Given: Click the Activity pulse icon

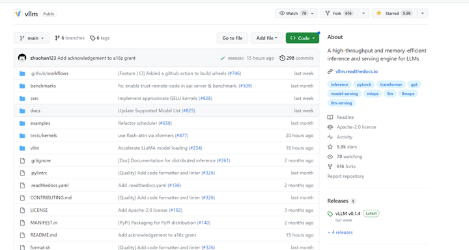Looking at the screenshot, I should [x=330, y=137].
